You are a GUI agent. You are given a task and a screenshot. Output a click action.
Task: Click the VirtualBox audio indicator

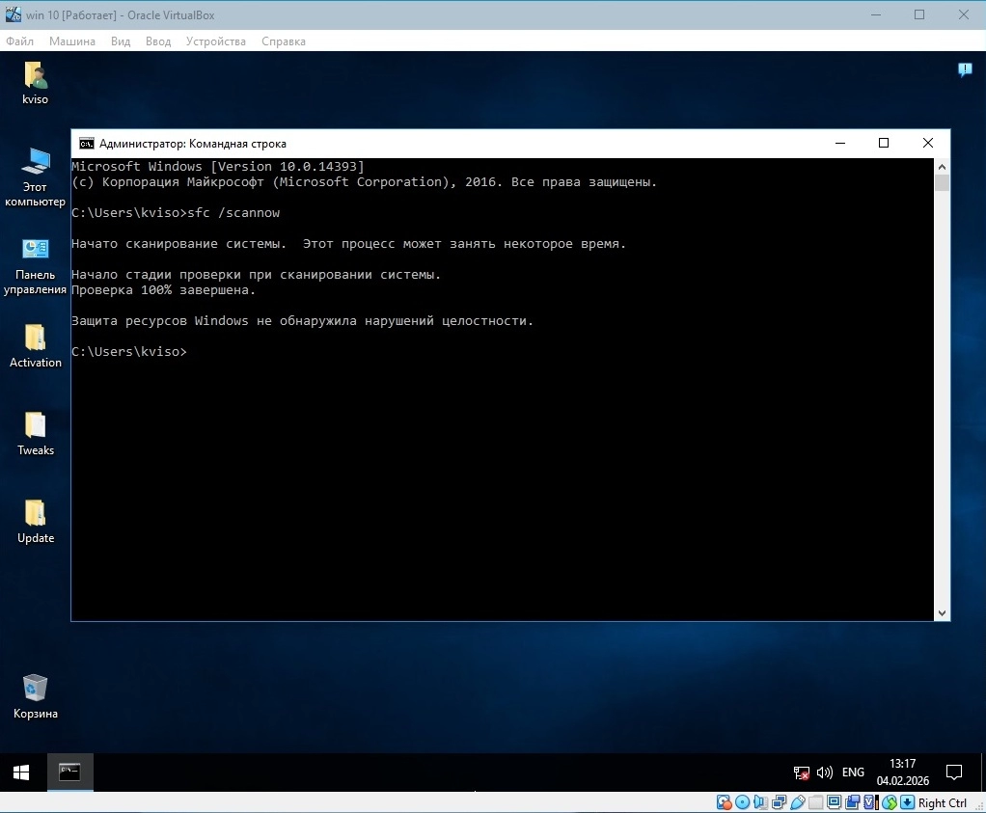pyautogui.click(x=761, y=802)
